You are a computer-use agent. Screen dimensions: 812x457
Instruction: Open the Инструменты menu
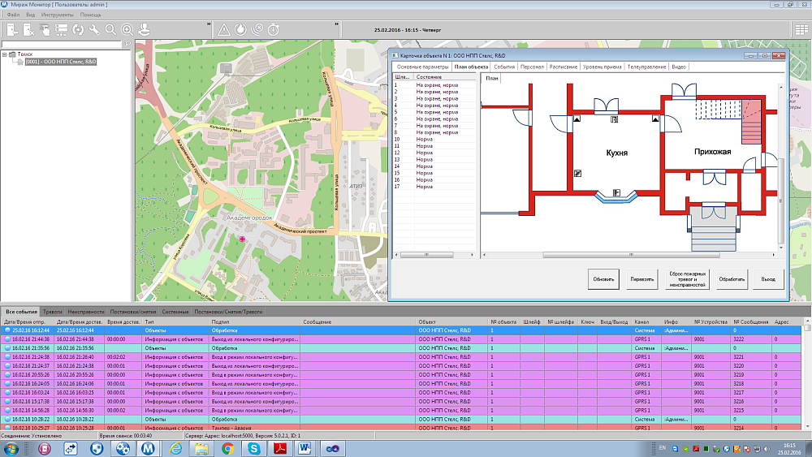pyautogui.click(x=57, y=15)
